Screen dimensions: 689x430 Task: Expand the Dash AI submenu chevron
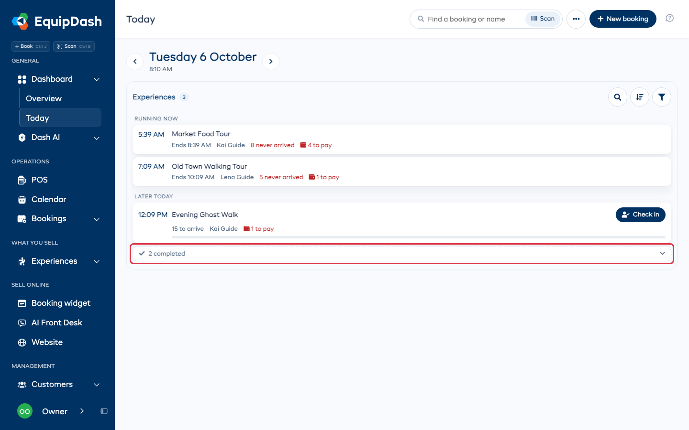pyautogui.click(x=97, y=138)
